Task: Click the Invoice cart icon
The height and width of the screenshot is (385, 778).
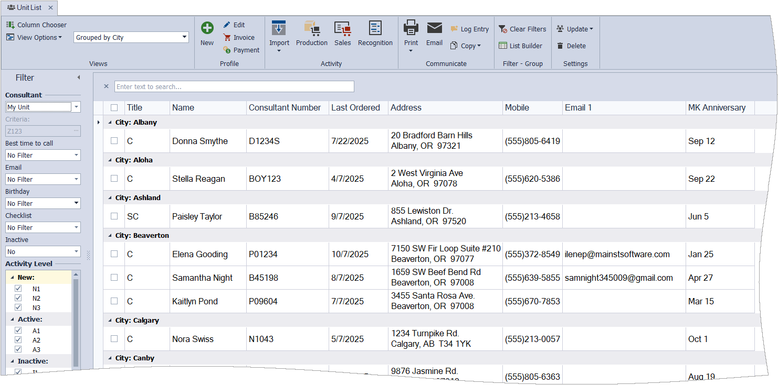Action: (x=227, y=38)
